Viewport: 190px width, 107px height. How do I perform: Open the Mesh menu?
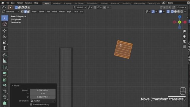tap(54, 12)
